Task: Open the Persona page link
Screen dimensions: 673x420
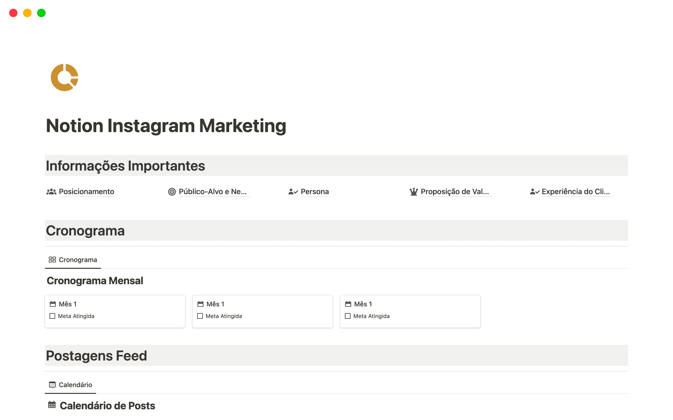Action: tap(314, 192)
